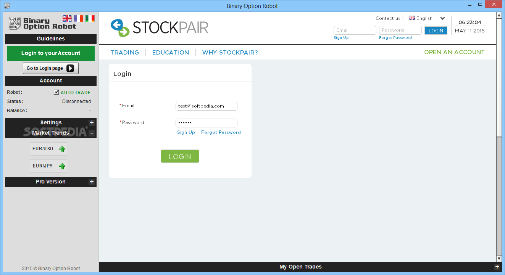The image size is (505, 275).
Task: Click Sign Up in login form
Action: click(186, 132)
